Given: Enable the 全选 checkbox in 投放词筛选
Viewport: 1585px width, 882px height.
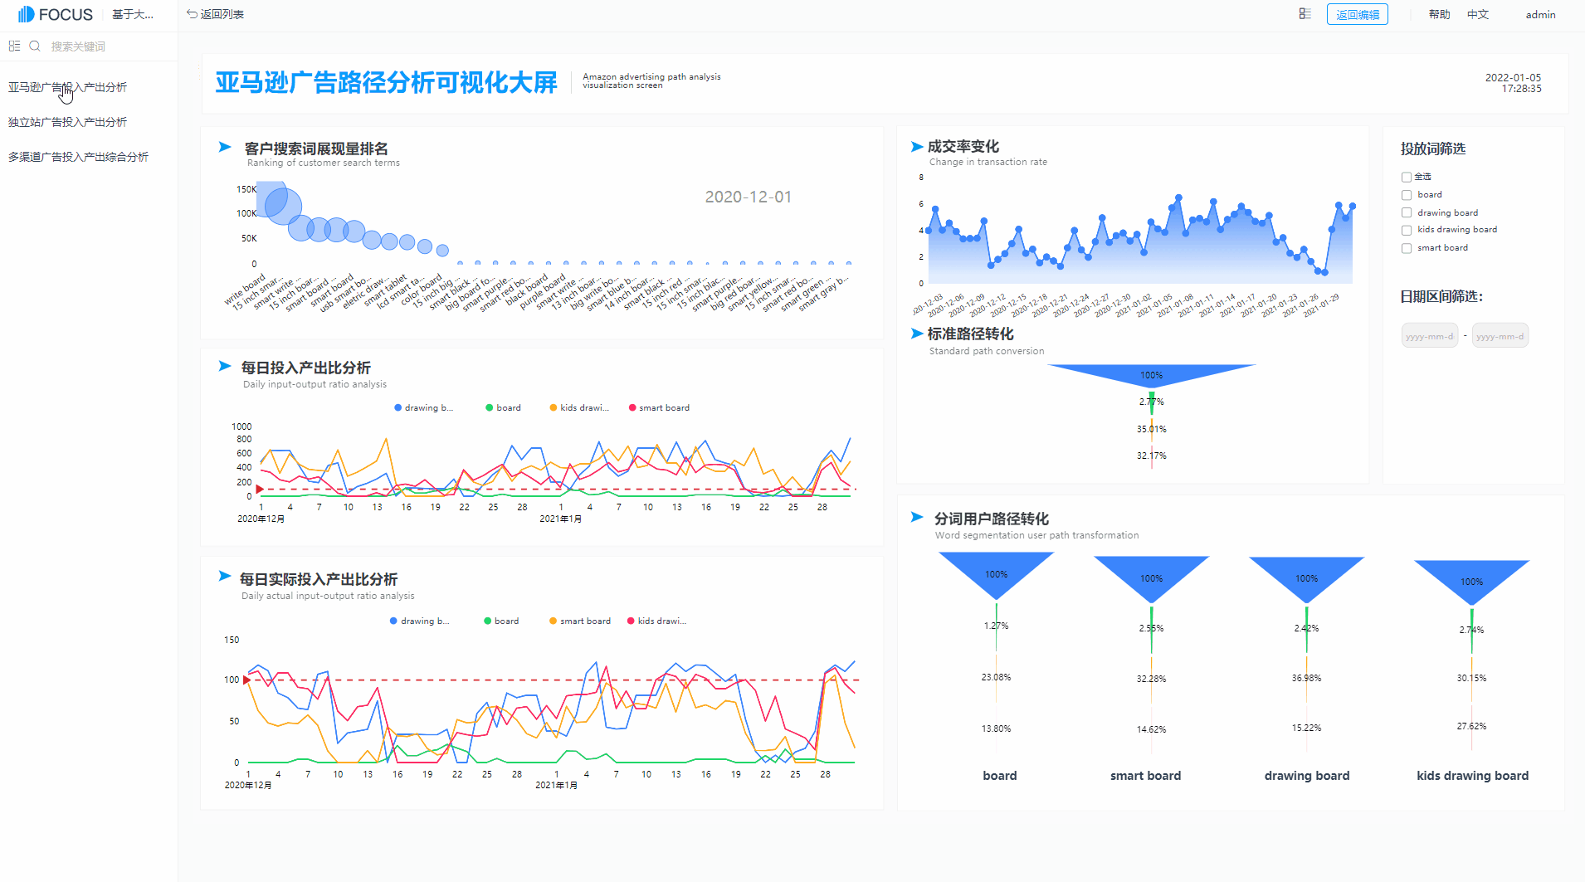Looking at the screenshot, I should [1407, 176].
